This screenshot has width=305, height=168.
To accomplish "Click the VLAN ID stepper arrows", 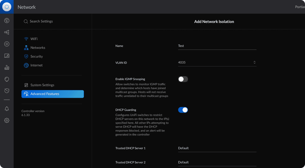I will (254, 62).
